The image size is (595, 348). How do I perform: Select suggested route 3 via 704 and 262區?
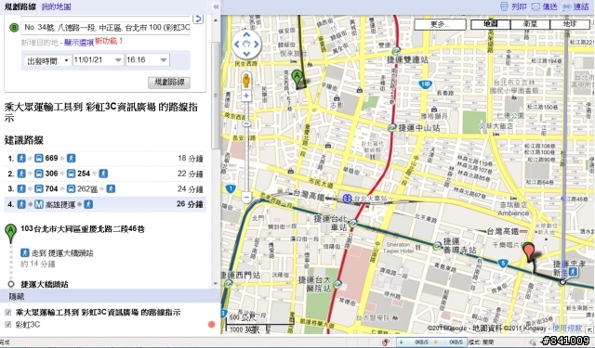click(105, 189)
